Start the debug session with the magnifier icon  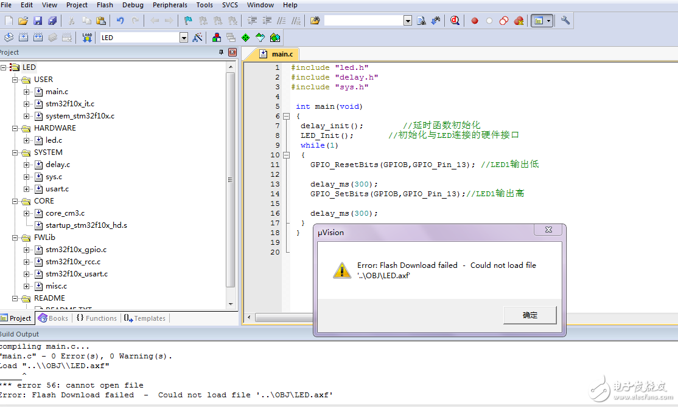(455, 21)
